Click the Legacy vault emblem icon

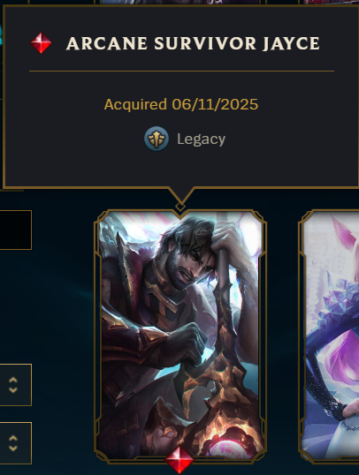[157, 139]
